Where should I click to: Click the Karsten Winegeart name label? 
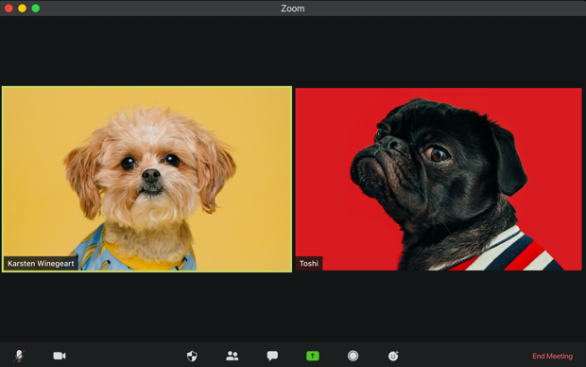coord(41,263)
